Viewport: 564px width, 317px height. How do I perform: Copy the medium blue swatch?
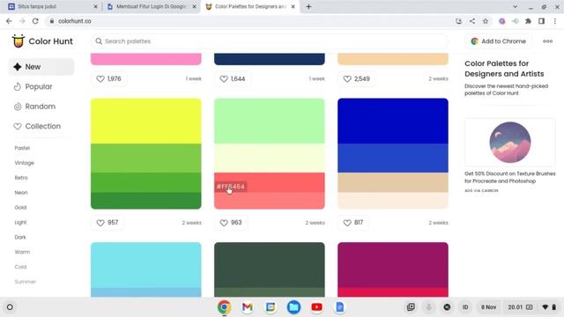click(x=393, y=158)
